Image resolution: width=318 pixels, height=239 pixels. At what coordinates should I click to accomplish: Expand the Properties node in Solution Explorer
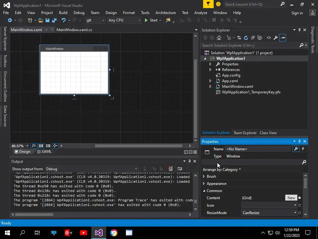210,64
